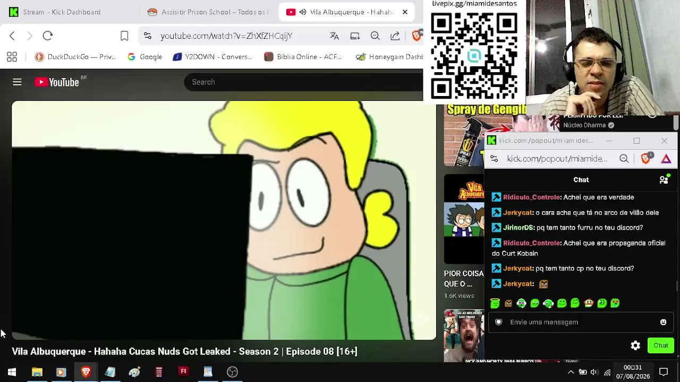Open the clock and date flyout

pyautogui.click(x=633, y=372)
